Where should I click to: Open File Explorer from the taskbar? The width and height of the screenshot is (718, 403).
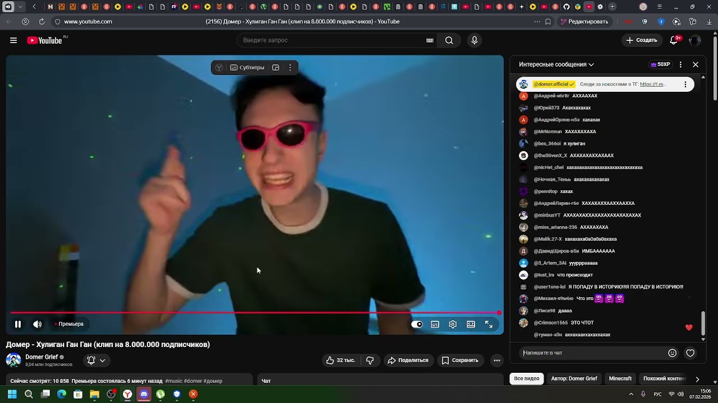95,394
